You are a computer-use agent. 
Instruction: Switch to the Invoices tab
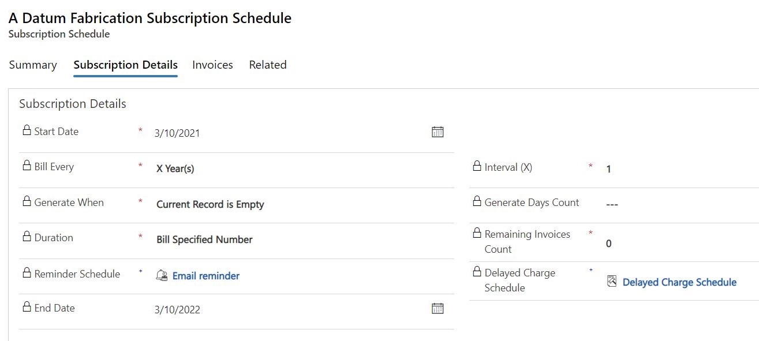point(212,65)
